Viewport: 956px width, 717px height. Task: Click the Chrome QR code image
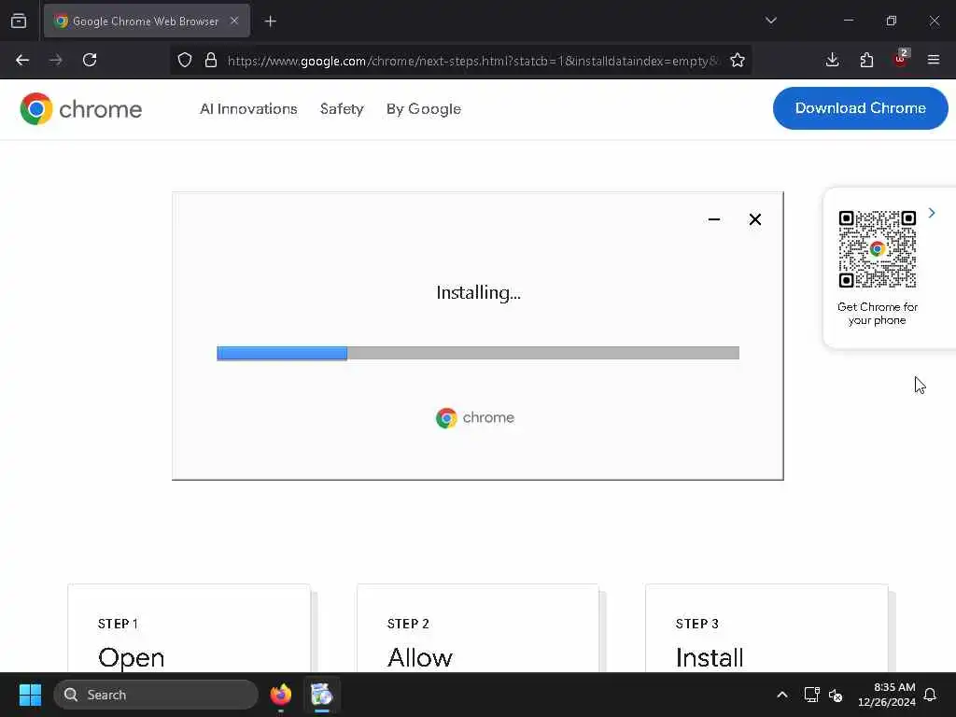tap(878, 248)
